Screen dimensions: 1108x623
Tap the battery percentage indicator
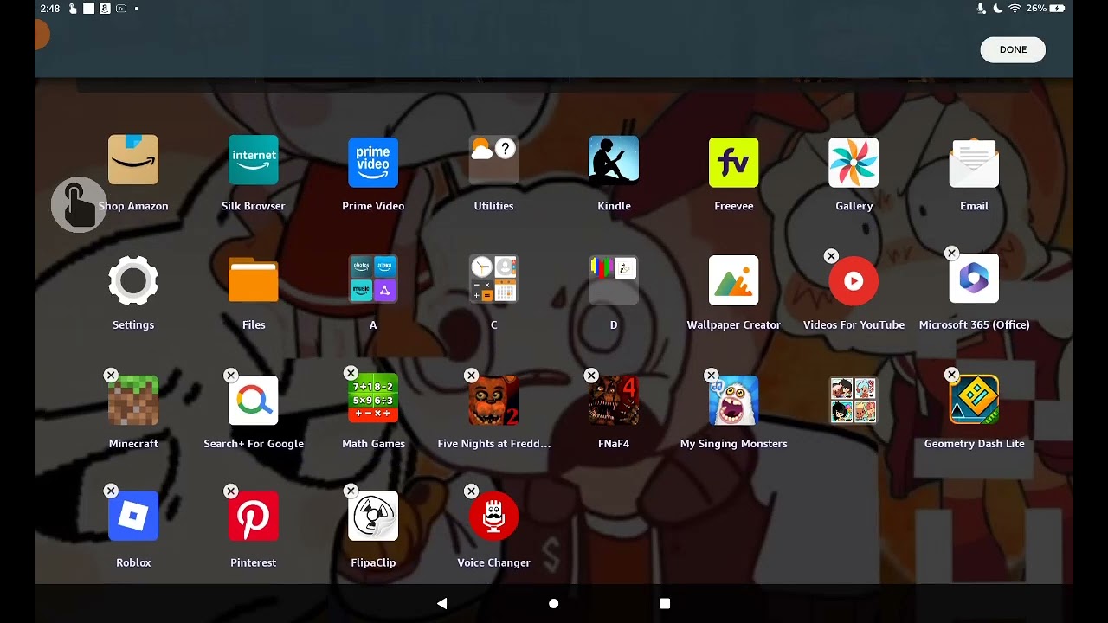point(1036,9)
